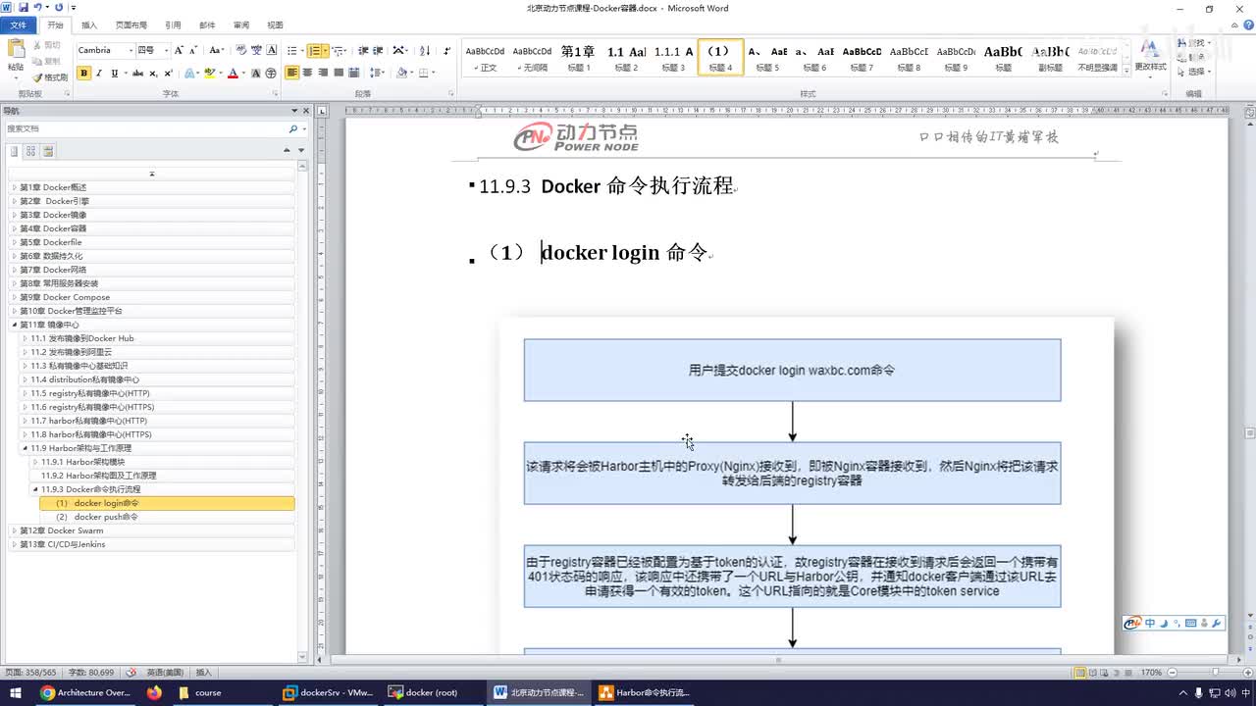Center the paragraph text
This screenshot has height=706, width=1256.
[x=308, y=73]
